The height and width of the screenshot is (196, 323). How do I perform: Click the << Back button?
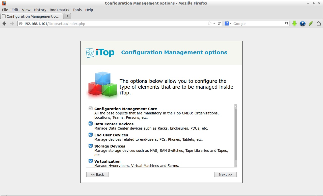click(97, 175)
